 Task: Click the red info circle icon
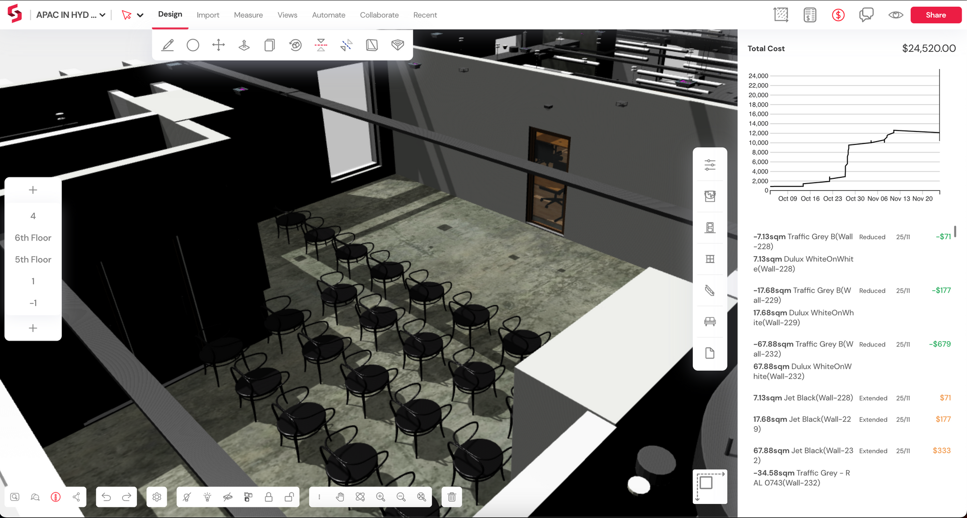coord(56,497)
